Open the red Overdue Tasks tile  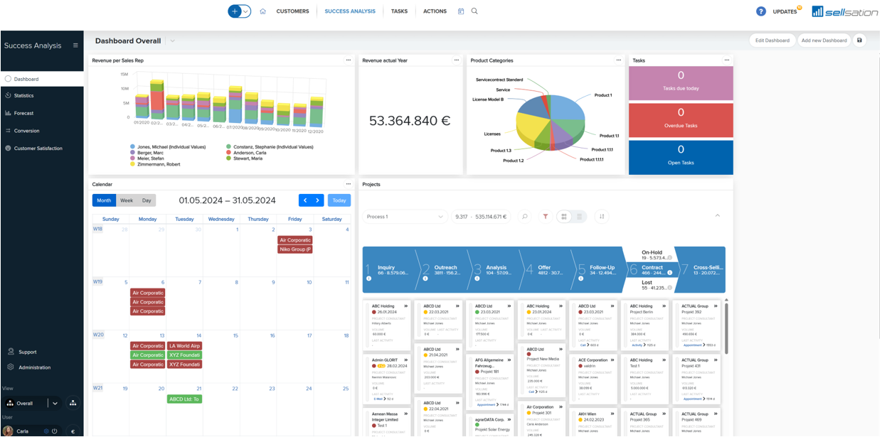pos(681,120)
